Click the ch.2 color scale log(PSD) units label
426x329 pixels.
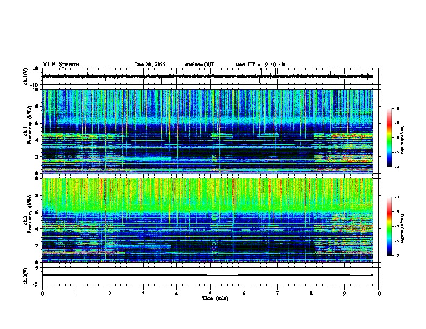403,228
